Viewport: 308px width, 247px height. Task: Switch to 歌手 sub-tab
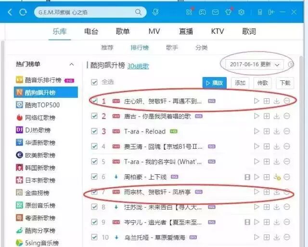click(x=172, y=48)
